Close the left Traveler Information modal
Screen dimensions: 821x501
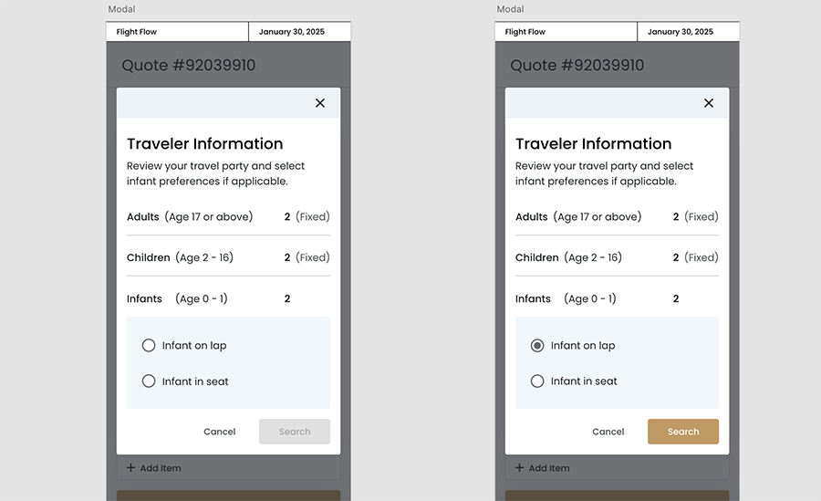click(320, 103)
